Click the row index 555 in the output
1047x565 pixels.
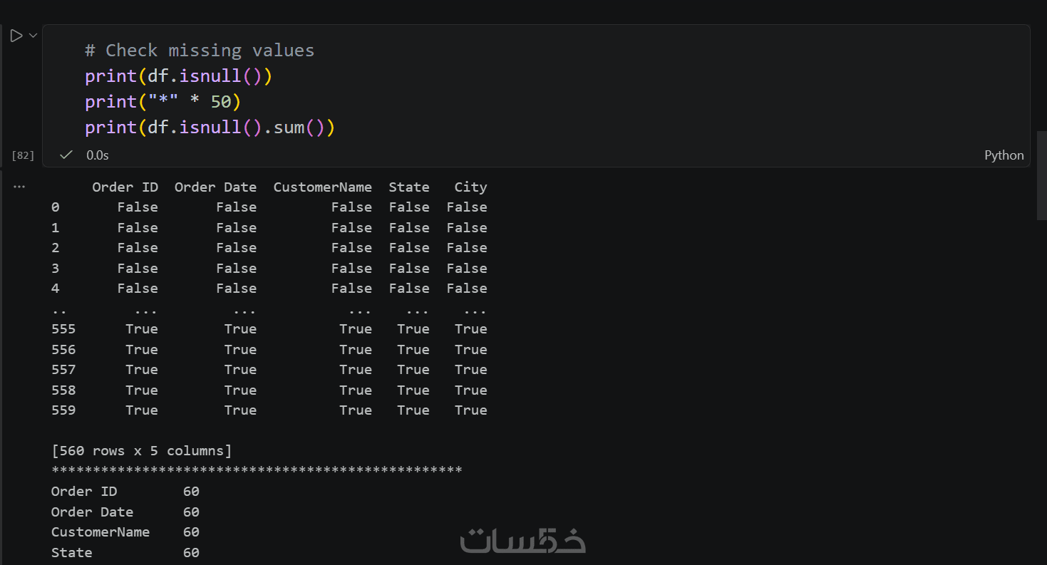tap(63, 329)
